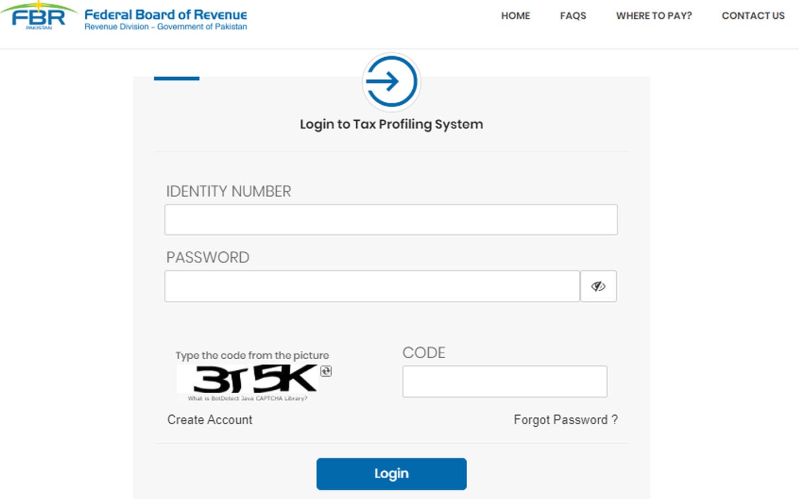Viewport: 799px width, 499px height.
Task: Click the Federal Board of Revenue title text
Action: click(x=166, y=16)
